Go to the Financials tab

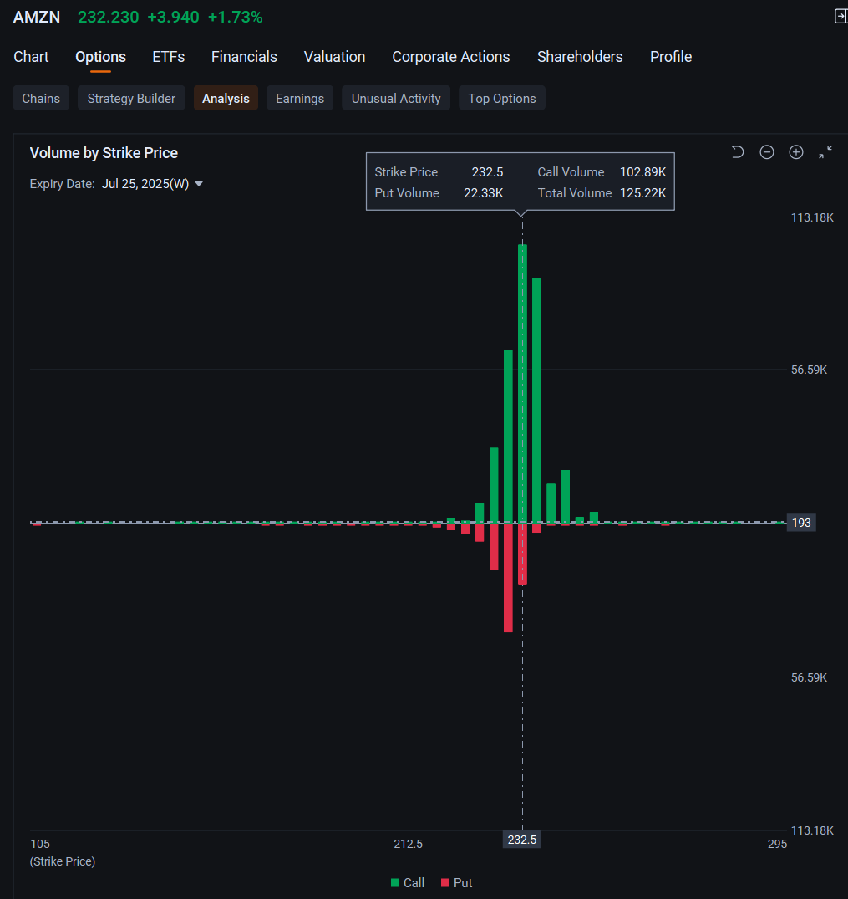pyautogui.click(x=244, y=57)
